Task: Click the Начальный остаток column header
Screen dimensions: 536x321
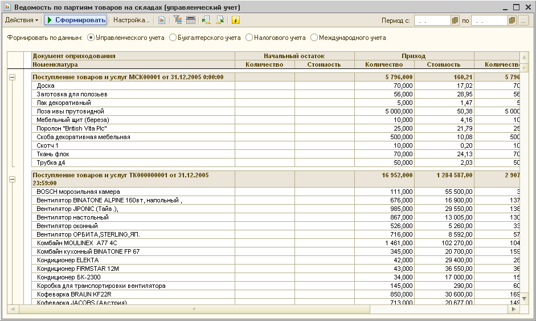Action: click(294, 56)
